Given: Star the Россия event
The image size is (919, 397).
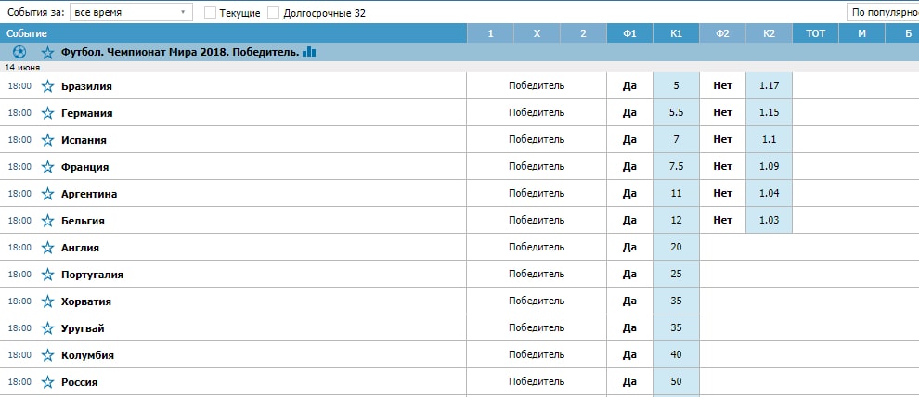Looking at the screenshot, I should point(48,382).
